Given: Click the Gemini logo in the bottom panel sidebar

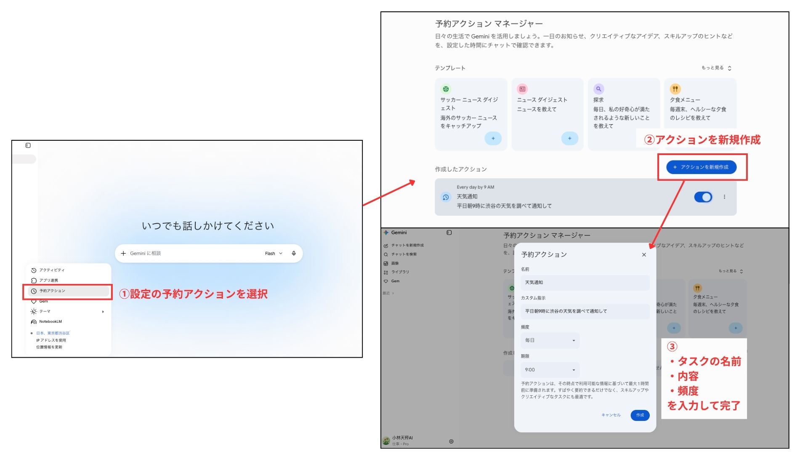Looking at the screenshot, I should 386,233.
